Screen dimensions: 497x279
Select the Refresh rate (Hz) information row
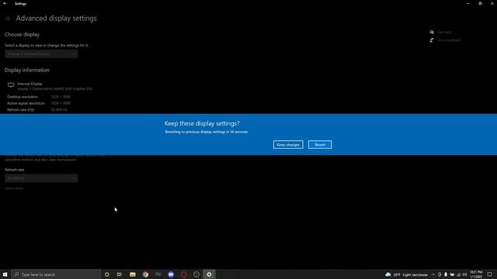(x=37, y=110)
